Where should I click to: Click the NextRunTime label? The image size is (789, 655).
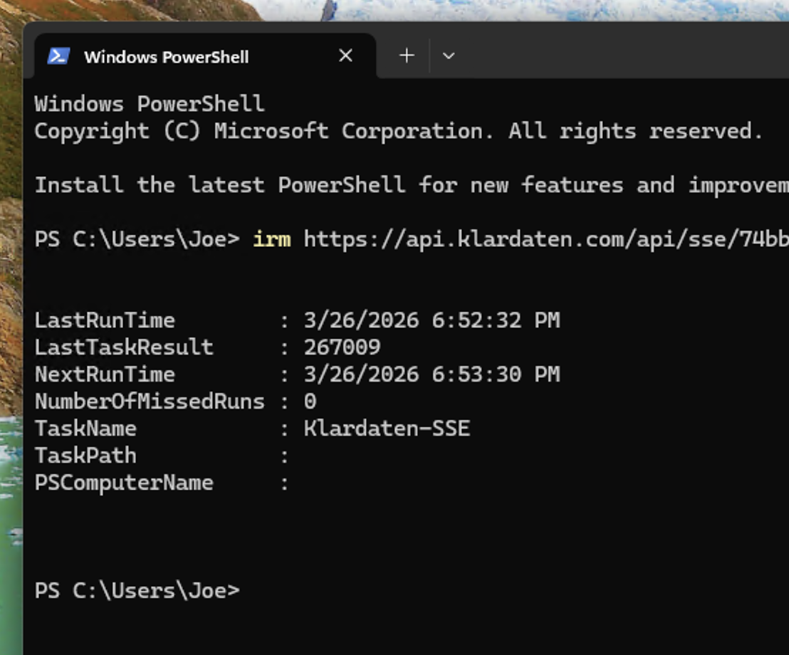click(105, 374)
